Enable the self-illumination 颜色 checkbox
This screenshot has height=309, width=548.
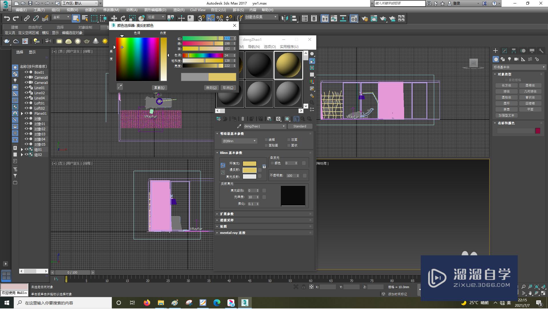click(272, 163)
